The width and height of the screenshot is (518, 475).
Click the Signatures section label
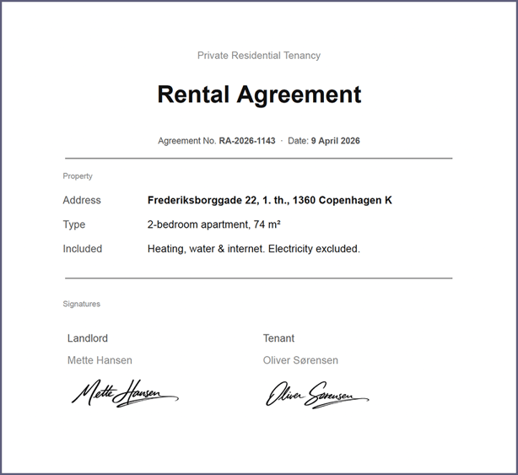coord(82,304)
